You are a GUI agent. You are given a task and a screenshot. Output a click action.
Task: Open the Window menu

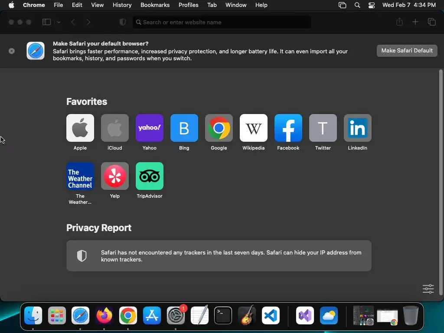236,5
